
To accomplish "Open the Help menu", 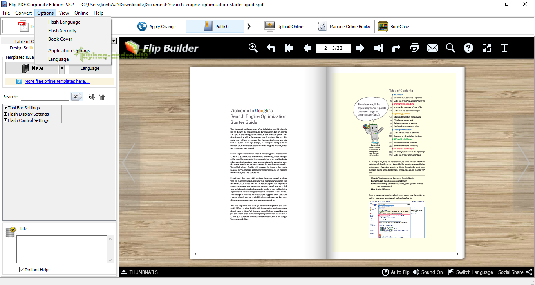I will click(x=98, y=13).
